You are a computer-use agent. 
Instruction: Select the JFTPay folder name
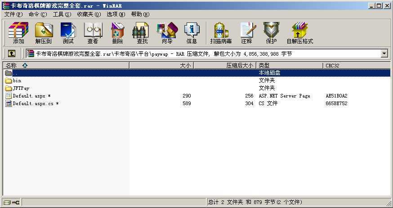point(21,88)
